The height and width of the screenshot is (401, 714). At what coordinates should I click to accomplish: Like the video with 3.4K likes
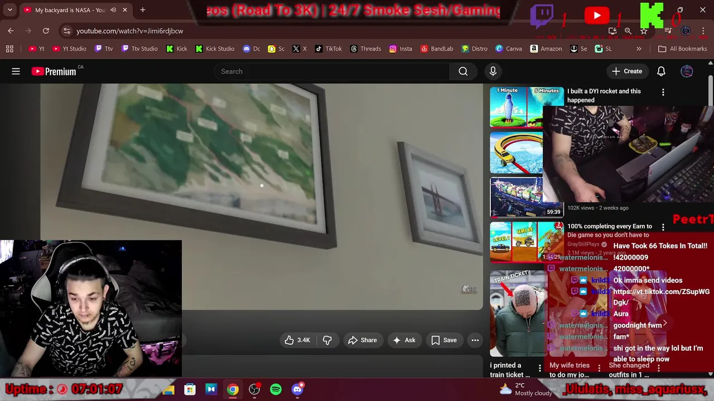coord(297,340)
